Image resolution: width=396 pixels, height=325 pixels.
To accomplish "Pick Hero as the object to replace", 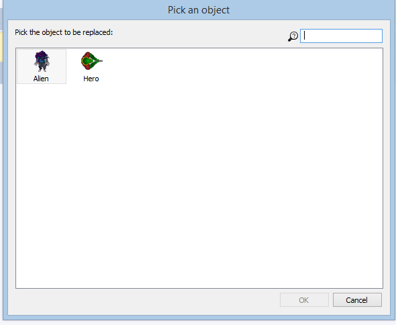I will tap(91, 66).
